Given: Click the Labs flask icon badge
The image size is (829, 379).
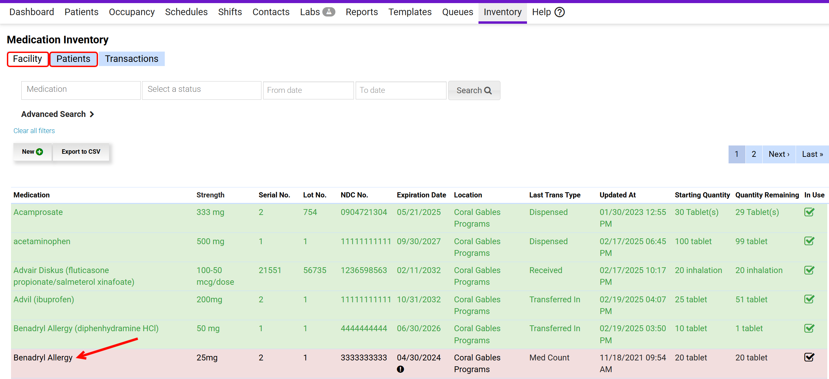Looking at the screenshot, I should click(329, 12).
